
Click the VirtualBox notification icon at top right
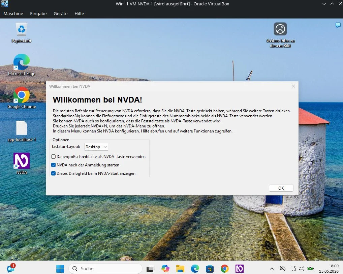coord(338,25)
